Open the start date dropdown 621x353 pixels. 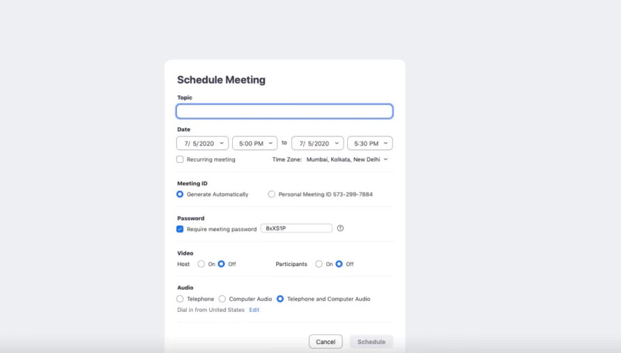(x=202, y=143)
